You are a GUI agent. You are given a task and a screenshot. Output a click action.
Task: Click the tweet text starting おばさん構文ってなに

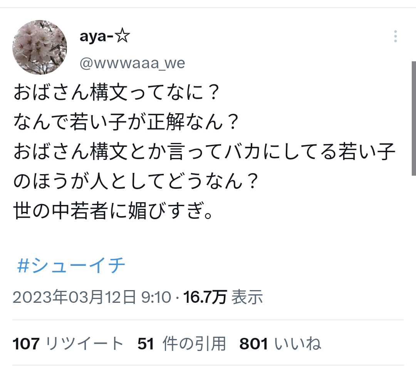[204, 151]
